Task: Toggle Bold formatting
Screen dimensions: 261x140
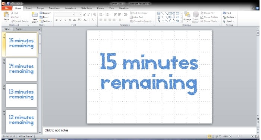Action: tap(56, 20)
